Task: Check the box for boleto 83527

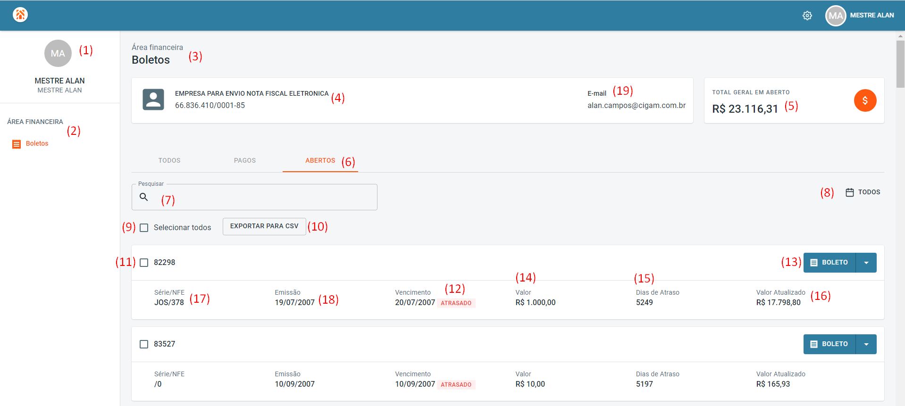Action: [x=144, y=344]
